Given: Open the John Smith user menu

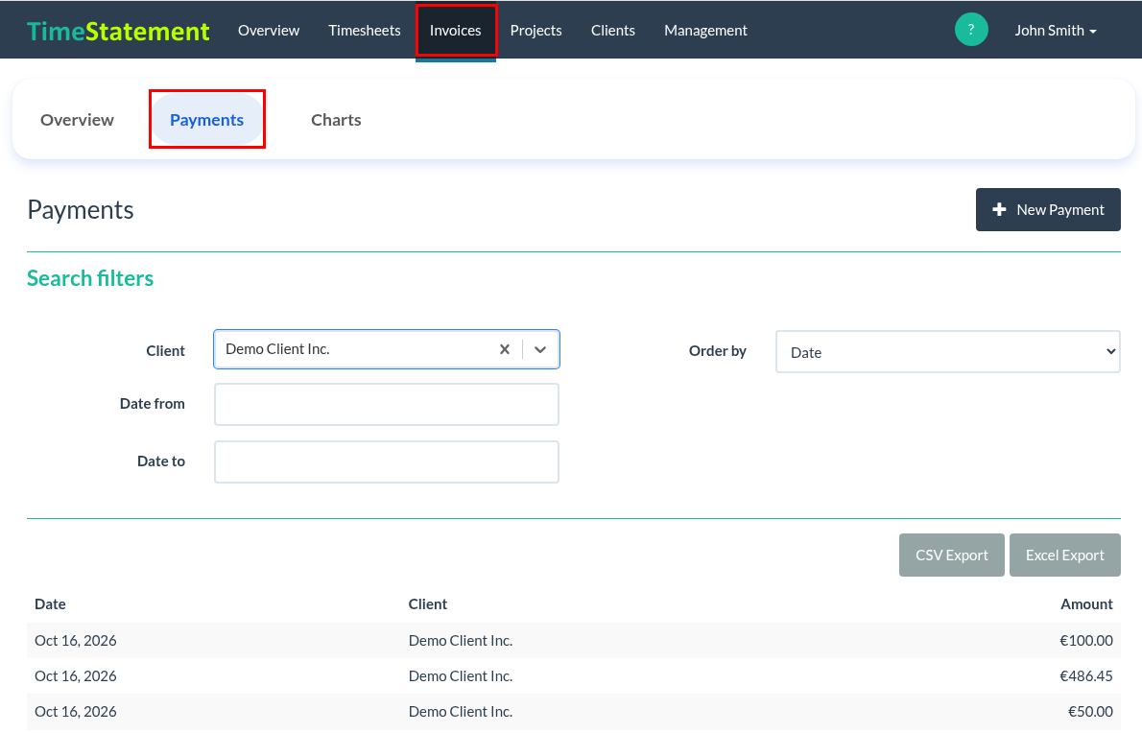Looking at the screenshot, I should pyautogui.click(x=1056, y=31).
